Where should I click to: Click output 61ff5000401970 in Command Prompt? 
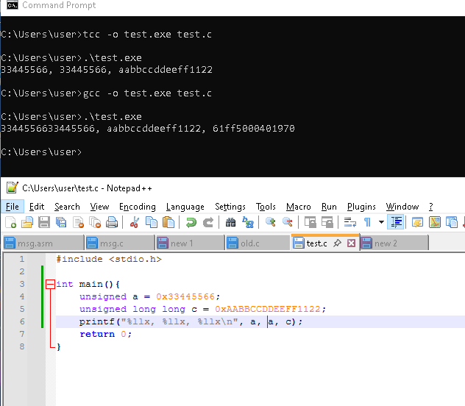(x=254, y=128)
